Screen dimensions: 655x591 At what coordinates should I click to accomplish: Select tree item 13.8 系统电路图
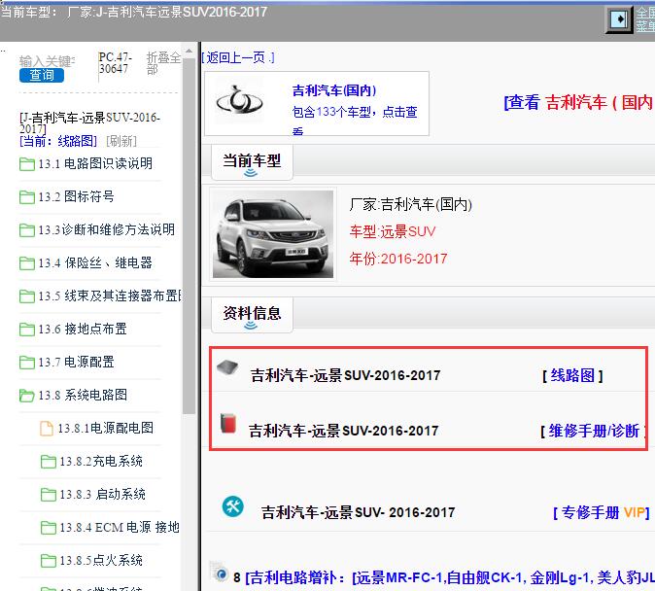83,395
